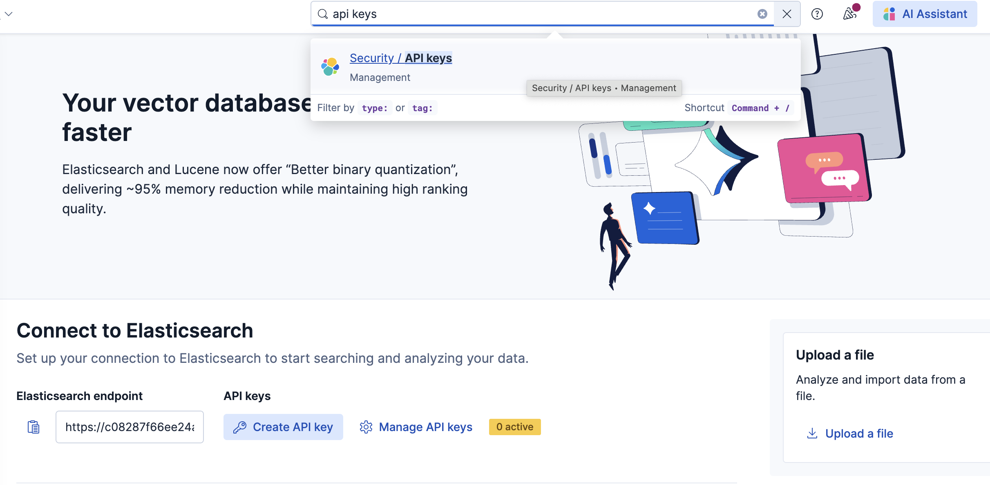Click the download icon for file upload

pyautogui.click(x=812, y=433)
